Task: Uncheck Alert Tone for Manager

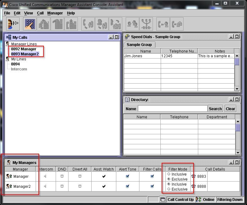Action: point(128,176)
